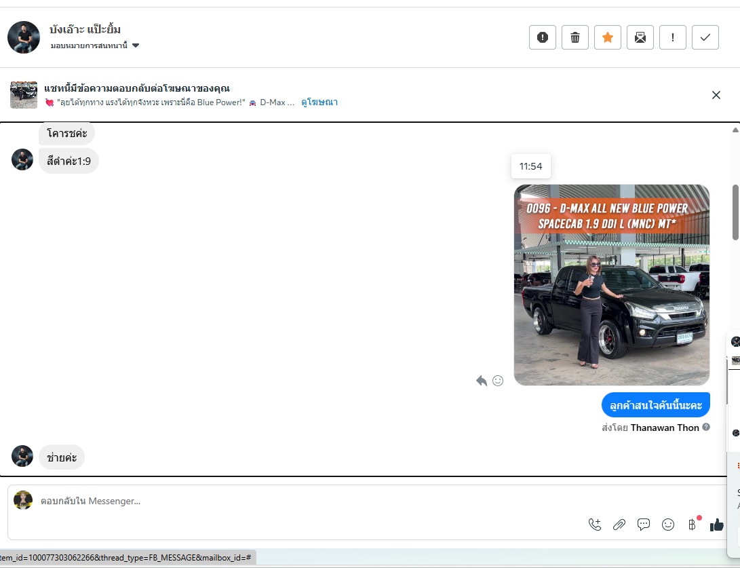Open saved replies speech bubble icon
The width and height of the screenshot is (740, 568).
click(643, 525)
